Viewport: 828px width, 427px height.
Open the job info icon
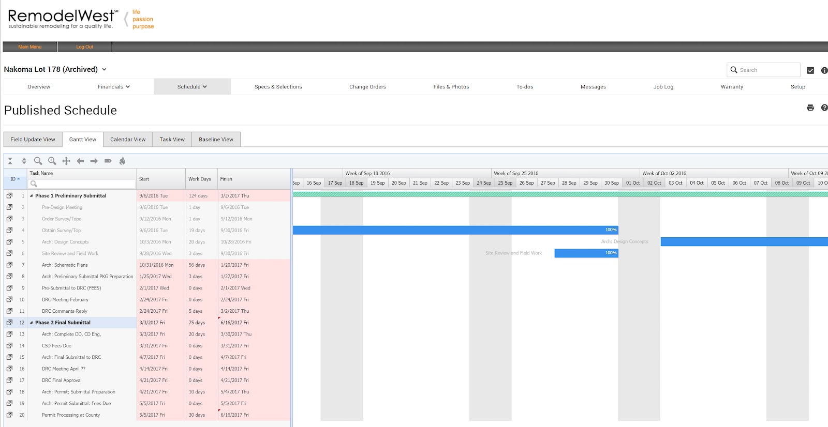824,70
